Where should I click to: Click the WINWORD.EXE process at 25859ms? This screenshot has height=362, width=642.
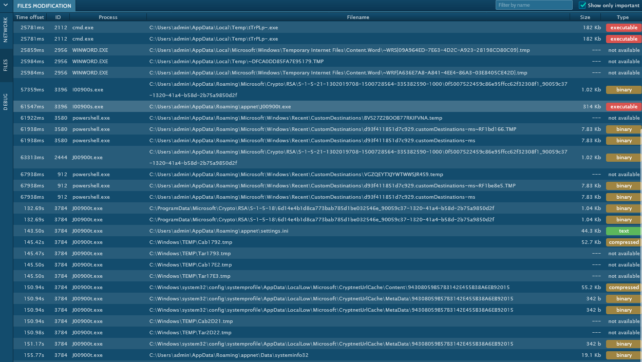pos(90,50)
